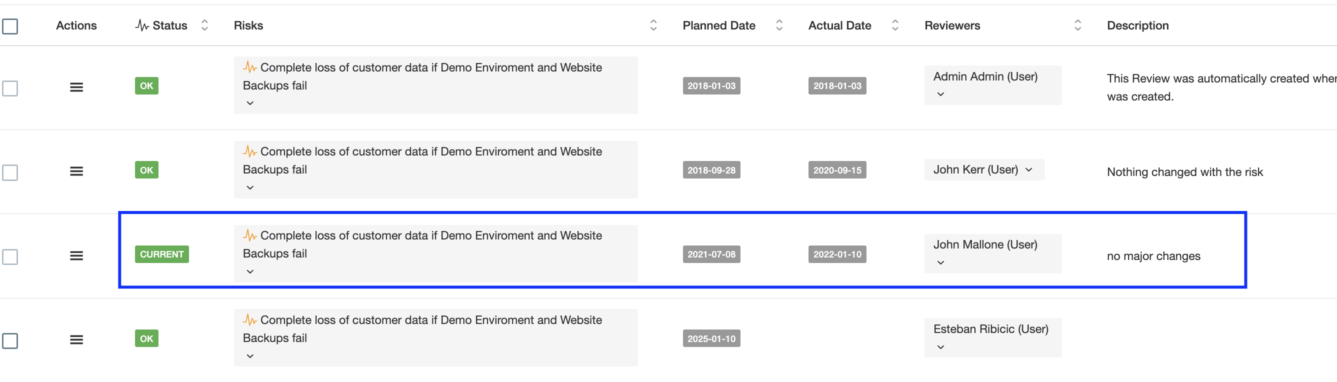Open actions menu for the CURRENT review row

(76, 255)
